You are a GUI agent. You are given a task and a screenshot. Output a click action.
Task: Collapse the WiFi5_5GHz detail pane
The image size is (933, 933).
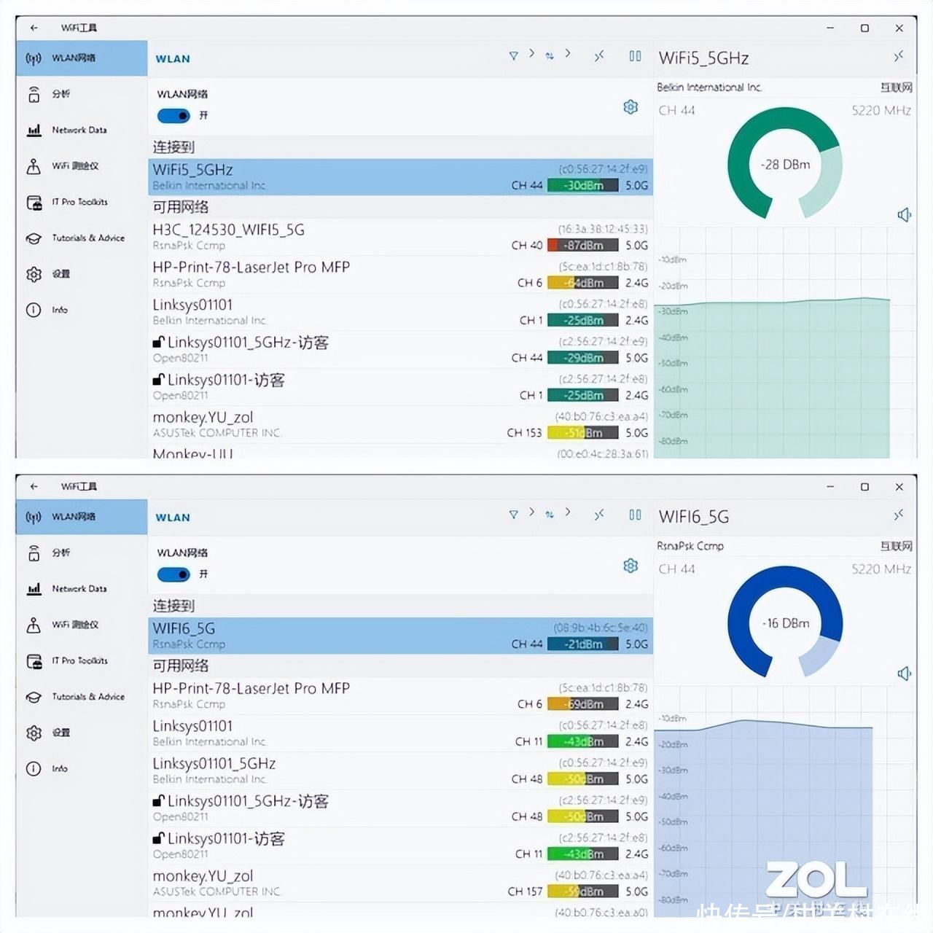(899, 56)
